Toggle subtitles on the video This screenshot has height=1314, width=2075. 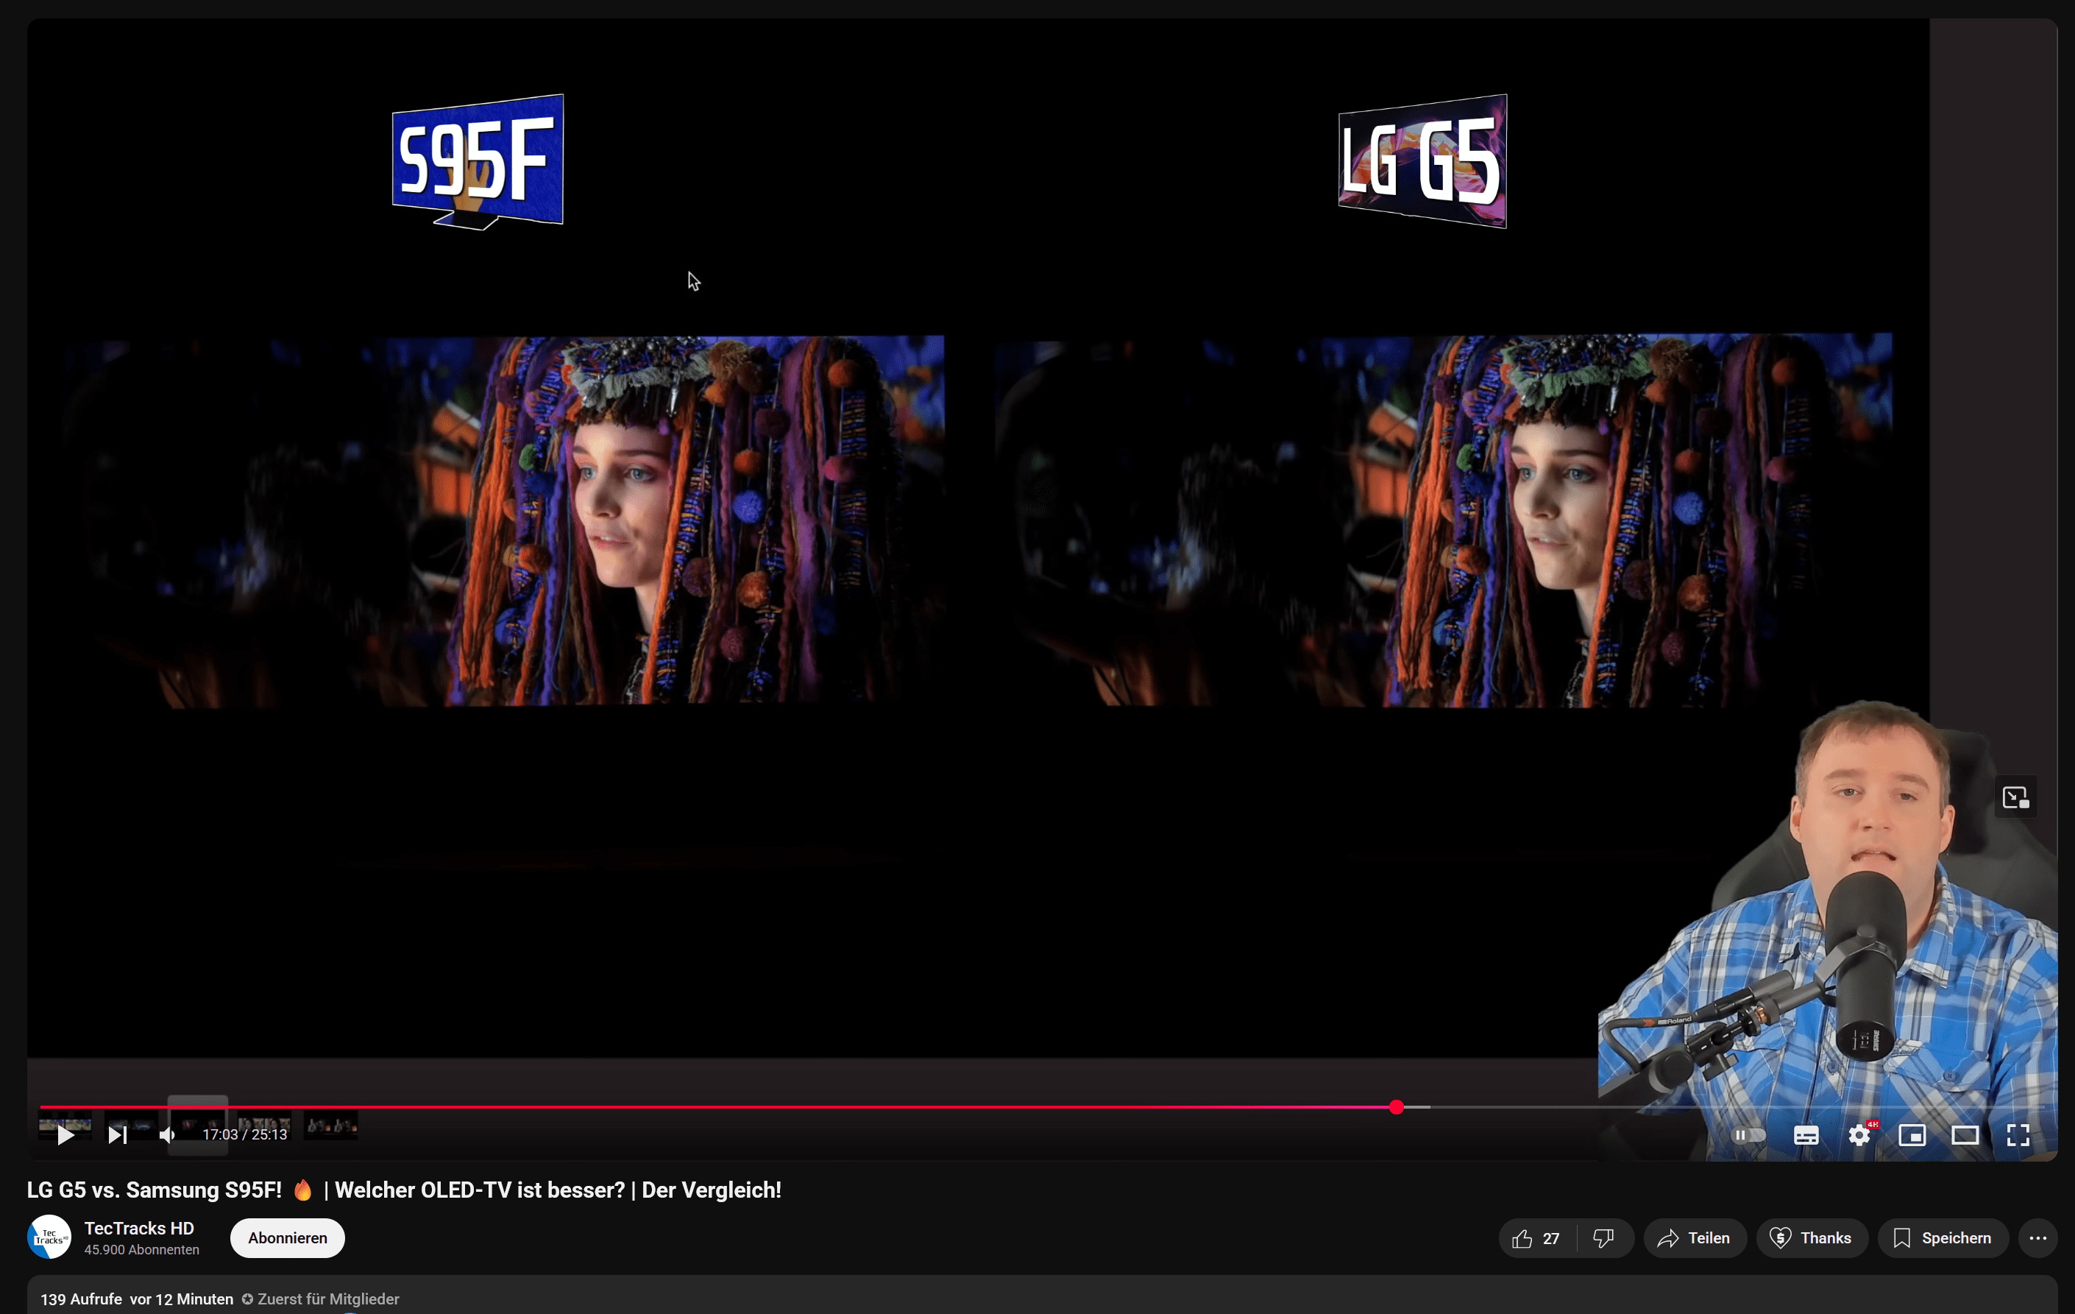(1806, 1134)
